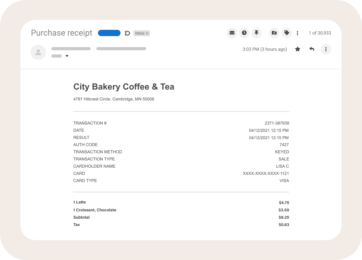
Task: Click the email count 1 of 30,933
Action: [320, 33]
